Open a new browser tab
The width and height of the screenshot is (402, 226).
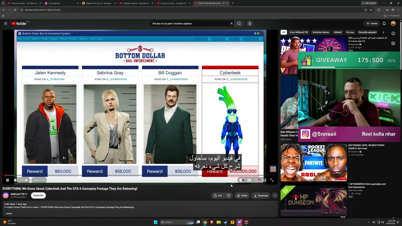[232, 3]
